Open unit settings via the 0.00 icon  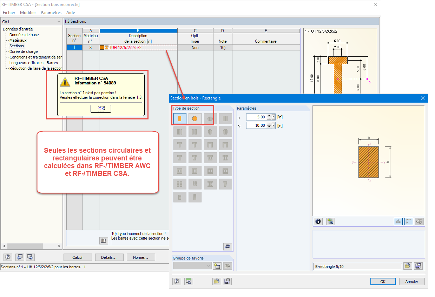point(189,281)
